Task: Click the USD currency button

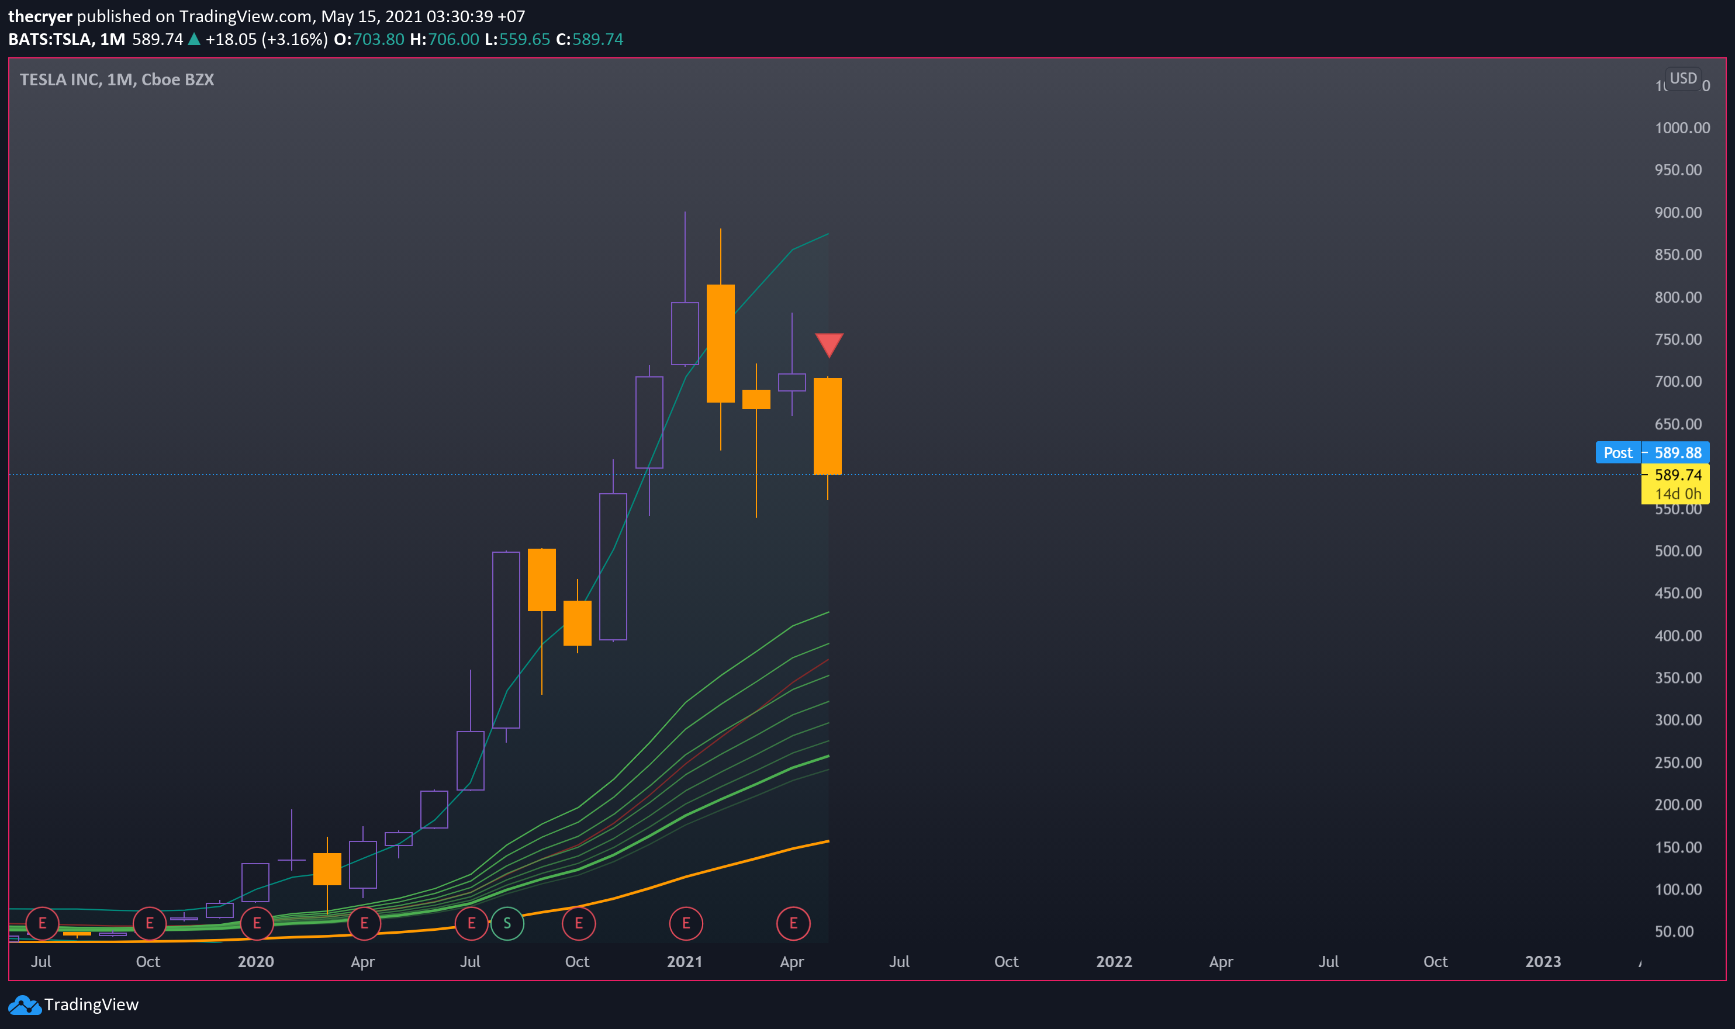Action: 1683,78
